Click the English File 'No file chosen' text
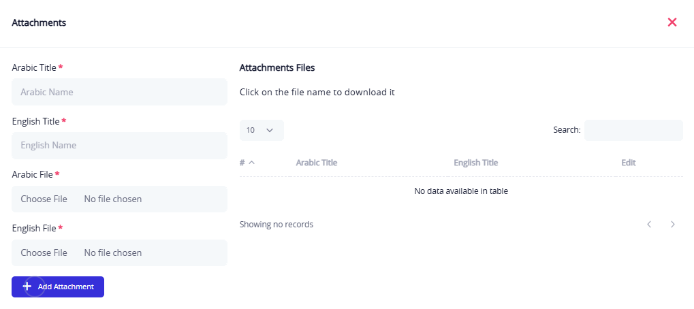This screenshot has height=309, width=694. (113, 253)
